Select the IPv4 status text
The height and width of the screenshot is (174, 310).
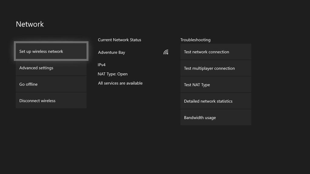tap(101, 65)
